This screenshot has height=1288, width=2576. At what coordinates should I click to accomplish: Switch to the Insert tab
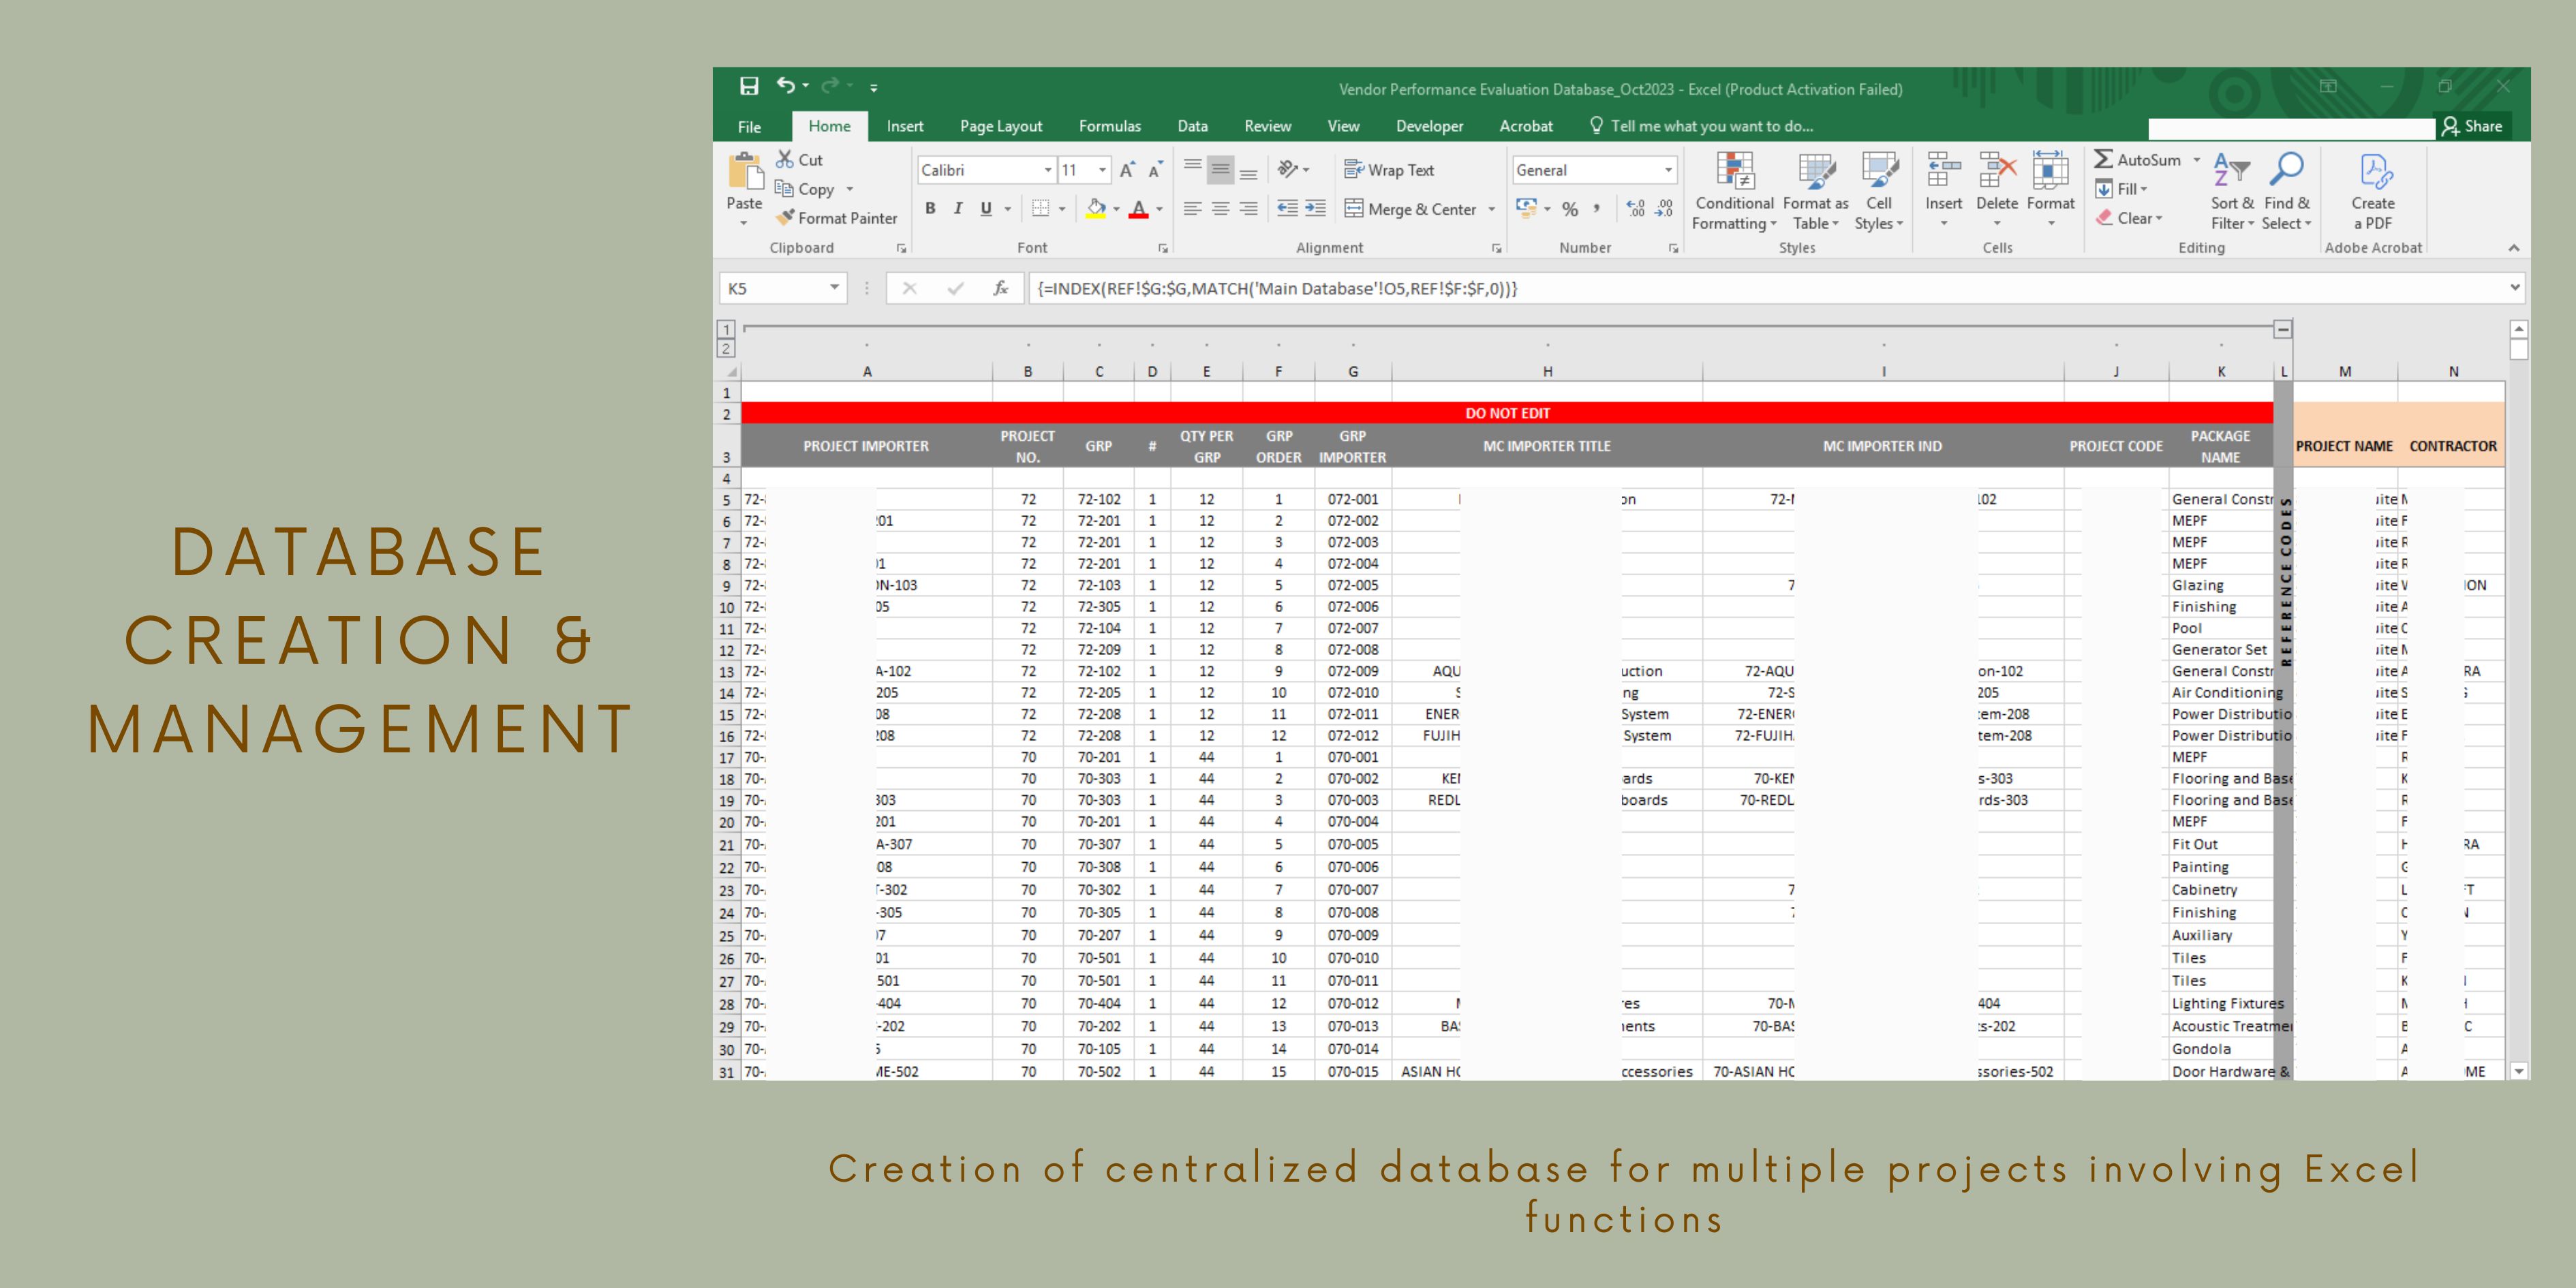click(x=904, y=126)
